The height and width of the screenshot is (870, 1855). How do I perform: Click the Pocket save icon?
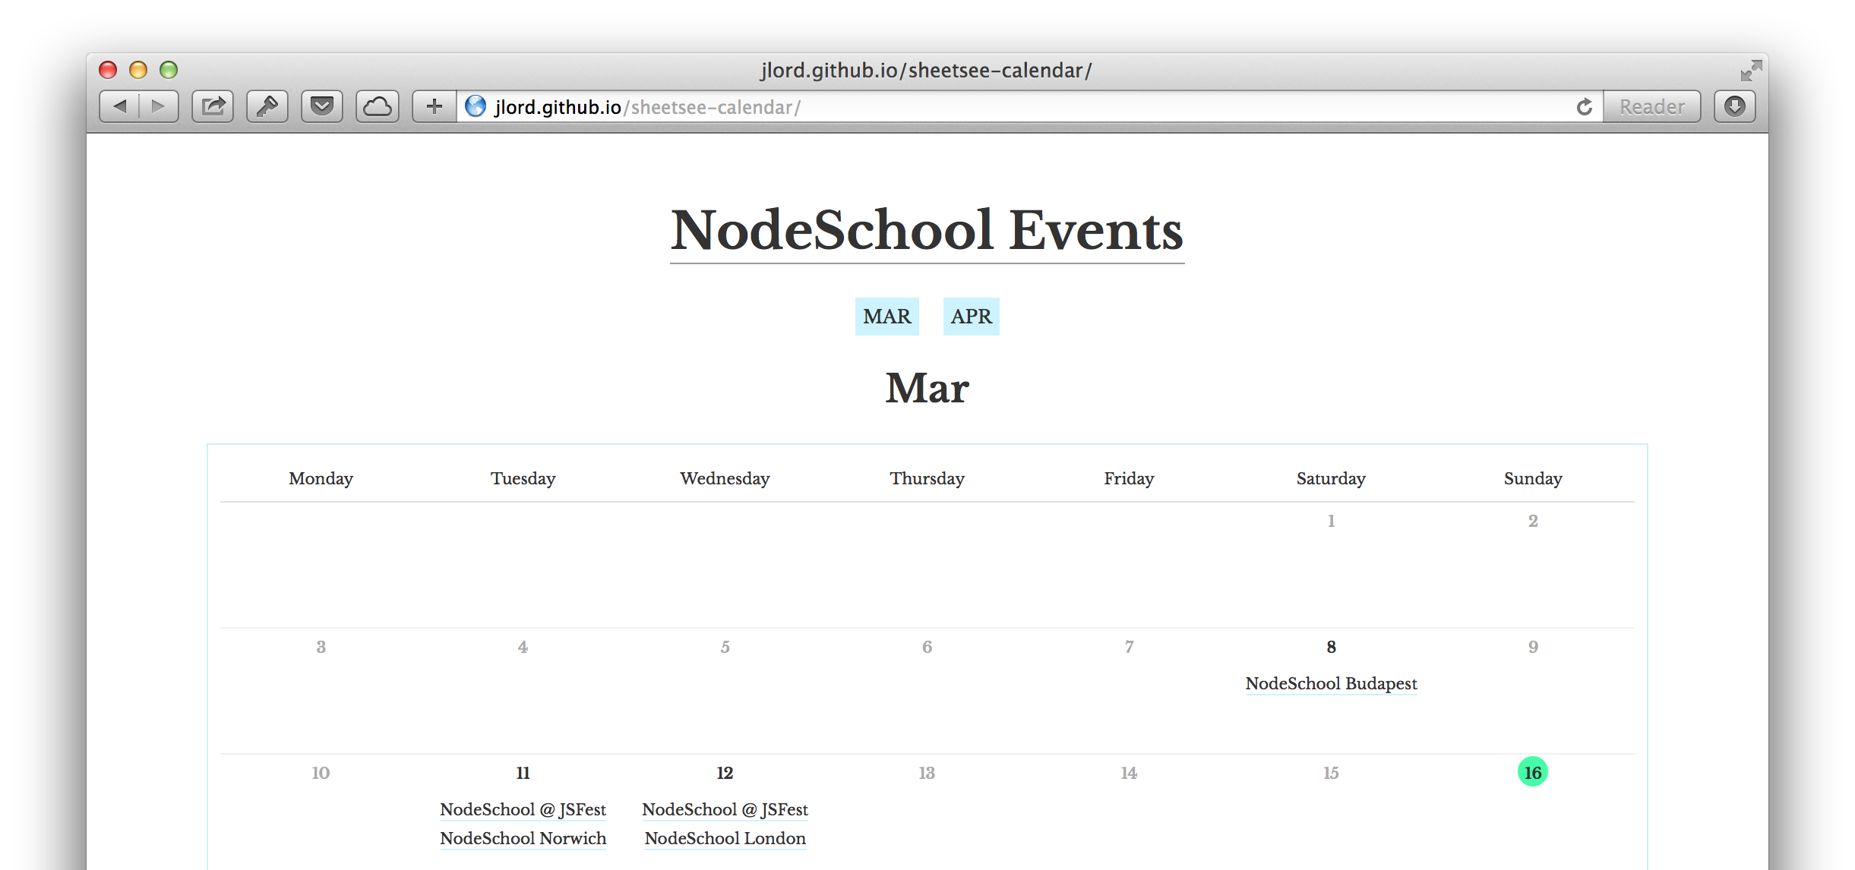point(322,106)
